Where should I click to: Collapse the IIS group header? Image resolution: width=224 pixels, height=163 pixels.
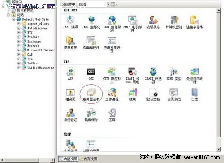[x=66, y=62]
